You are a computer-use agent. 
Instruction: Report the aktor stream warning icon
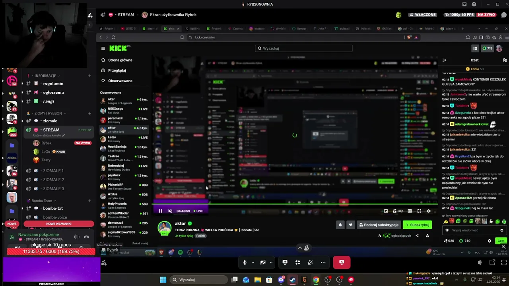[427, 236]
